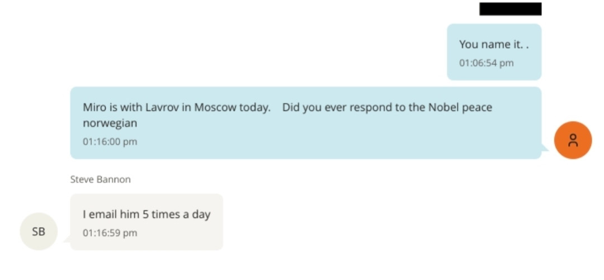The width and height of the screenshot is (604, 280).
Task: Click the tail pointer of Bannon's bubble
Action: pyautogui.click(x=67, y=240)
